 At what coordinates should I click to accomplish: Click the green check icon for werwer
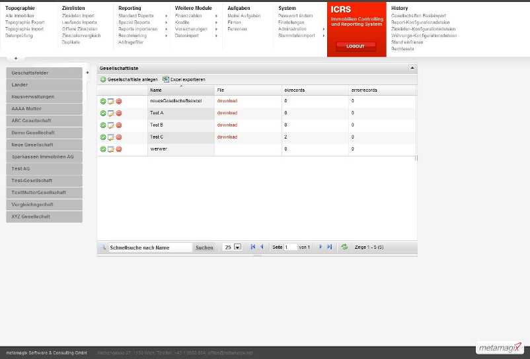(103, 149)
